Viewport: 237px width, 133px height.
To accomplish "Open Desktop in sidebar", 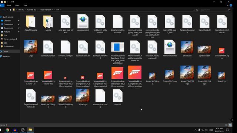I will point(7,21).
